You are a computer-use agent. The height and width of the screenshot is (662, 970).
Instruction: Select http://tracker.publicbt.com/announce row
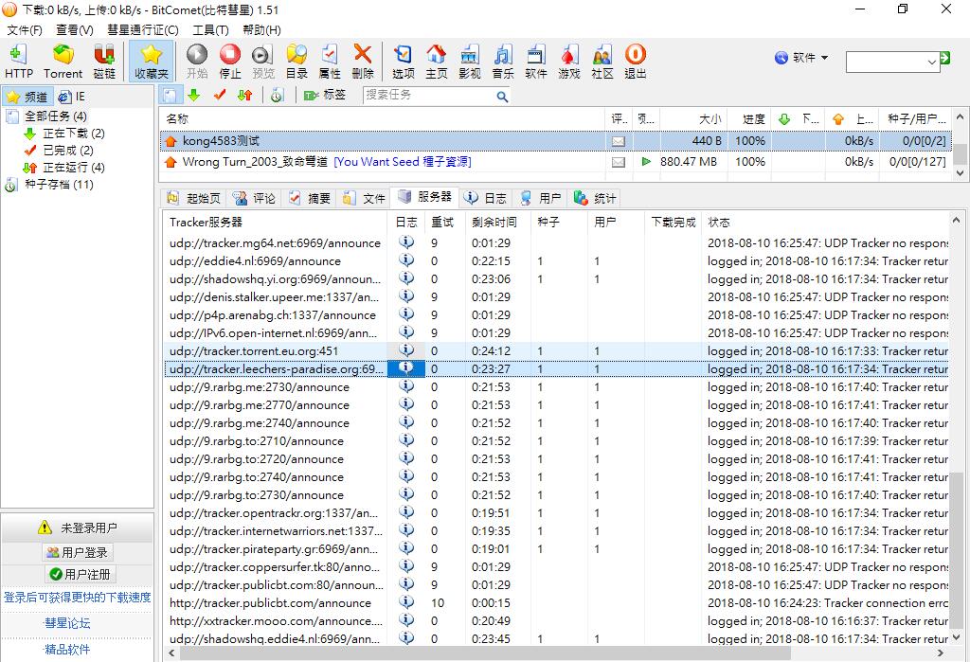point(555,602)
